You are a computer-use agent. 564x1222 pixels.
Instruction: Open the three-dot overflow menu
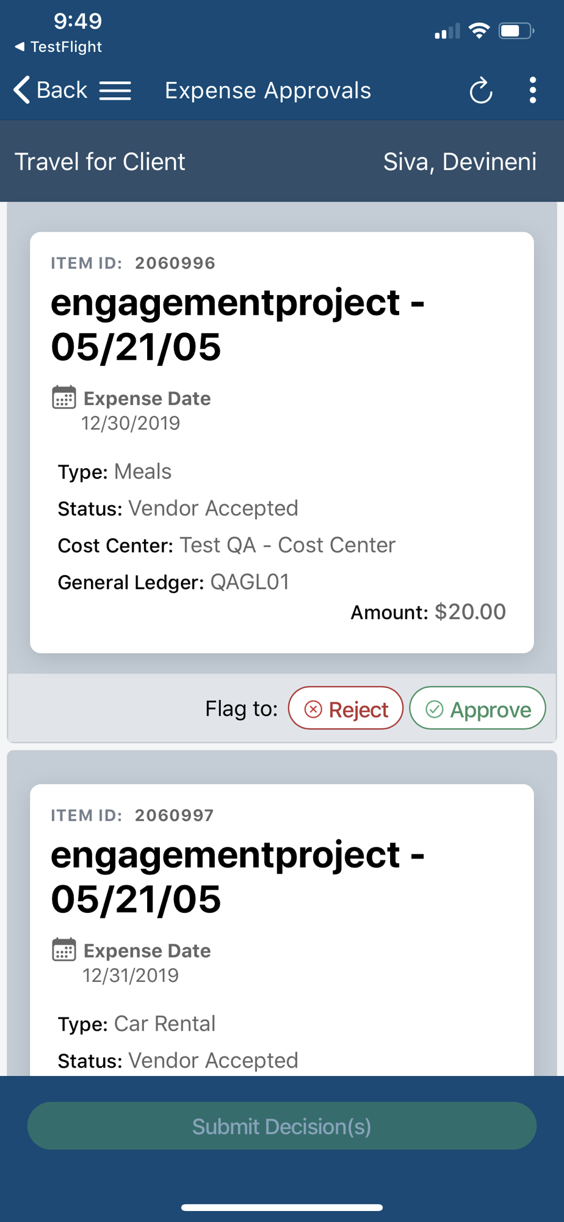coord(533,90)
